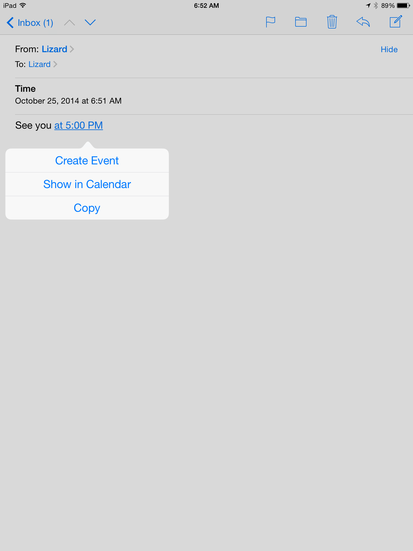Tap the 6:52 AM status bar clock

206,5
